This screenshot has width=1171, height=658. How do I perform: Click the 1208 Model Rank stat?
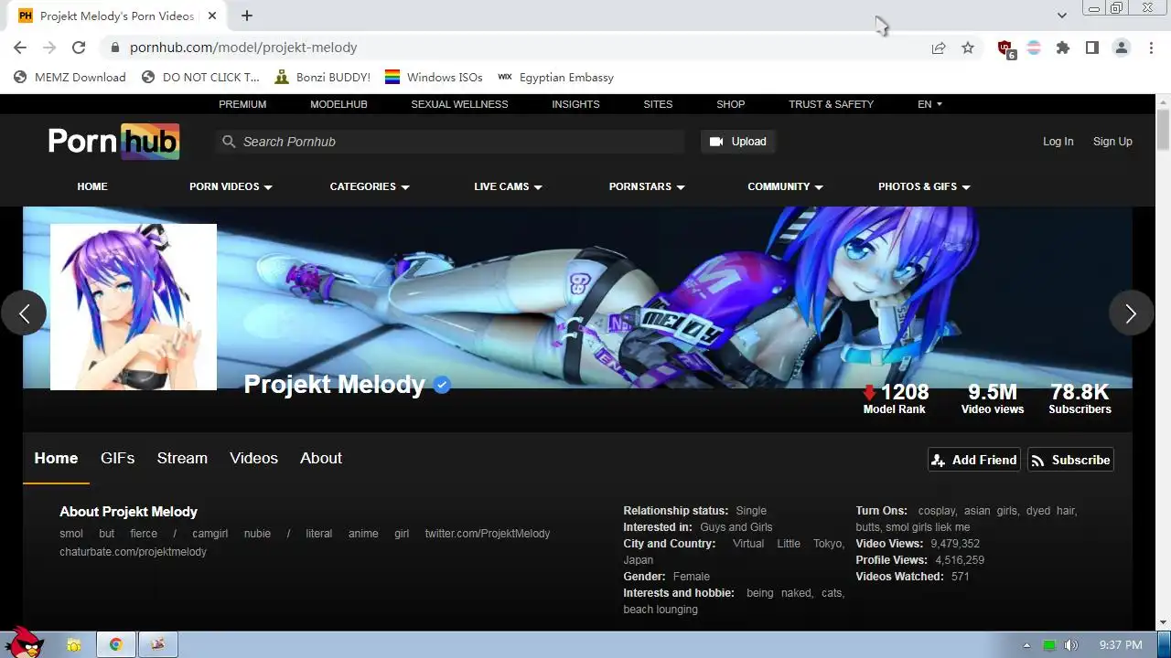coord(895,399)
